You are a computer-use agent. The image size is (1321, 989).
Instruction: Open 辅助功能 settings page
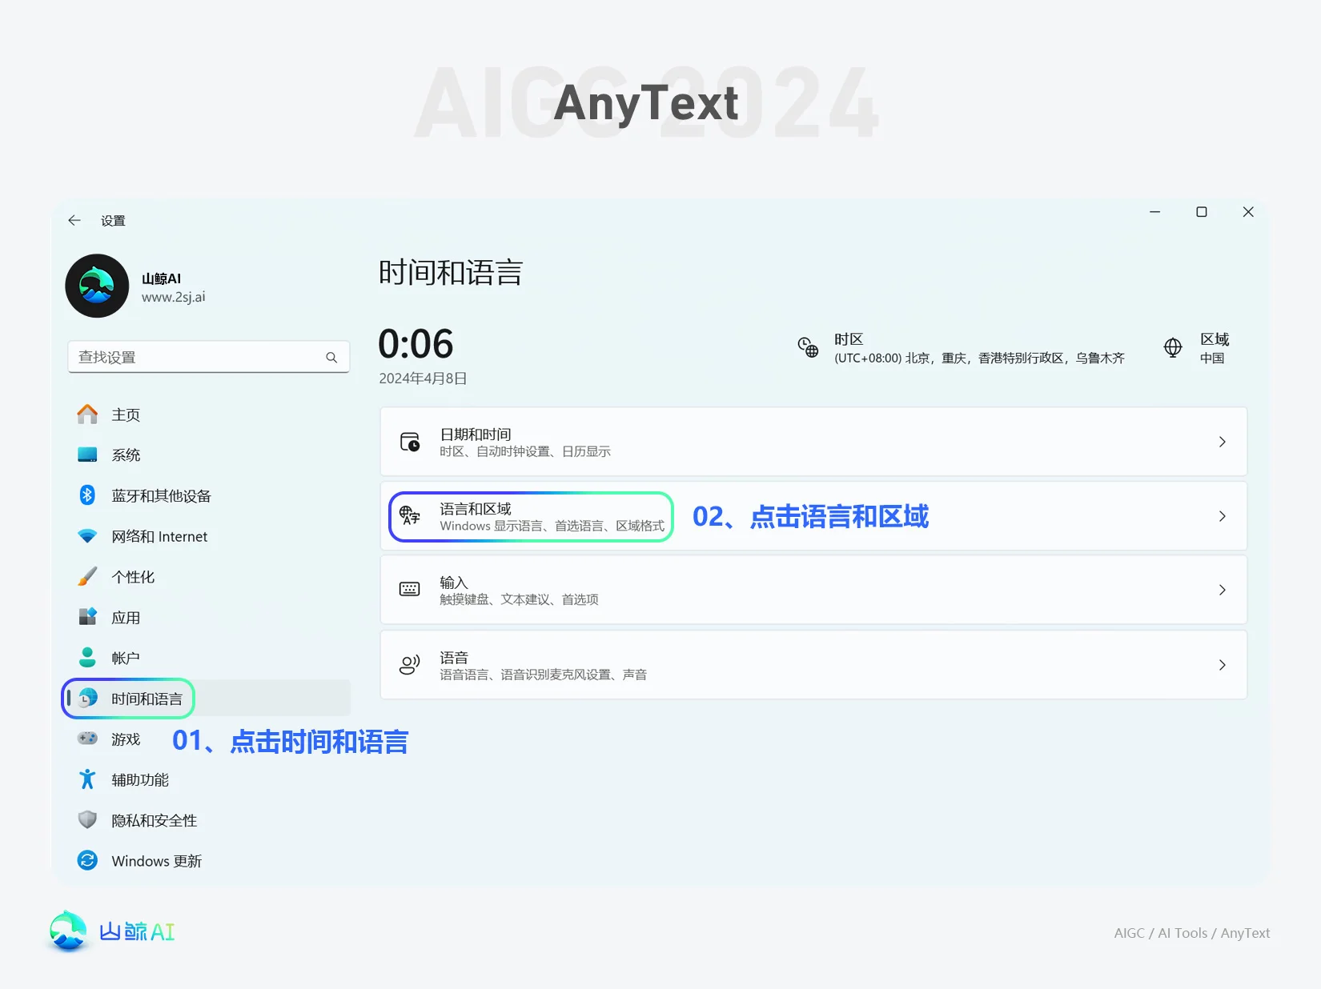coord(209,779)
